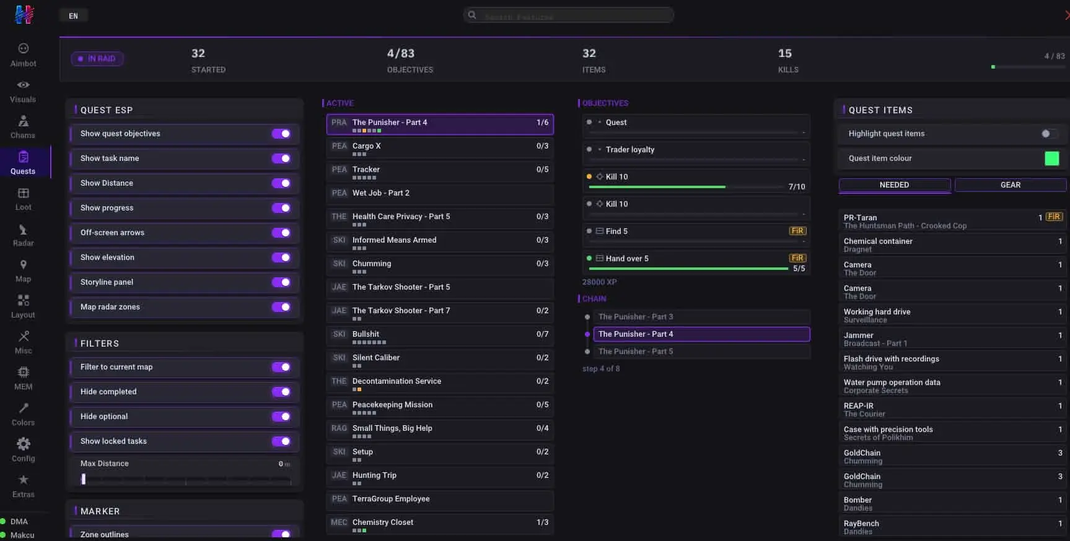This screenshot has width=1070, height=541.
Task: Expand the Quest objective row
Action: [696, 126]
